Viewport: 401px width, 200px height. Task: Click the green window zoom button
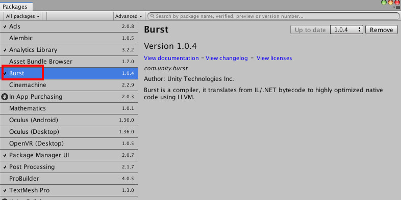point(384,3)
